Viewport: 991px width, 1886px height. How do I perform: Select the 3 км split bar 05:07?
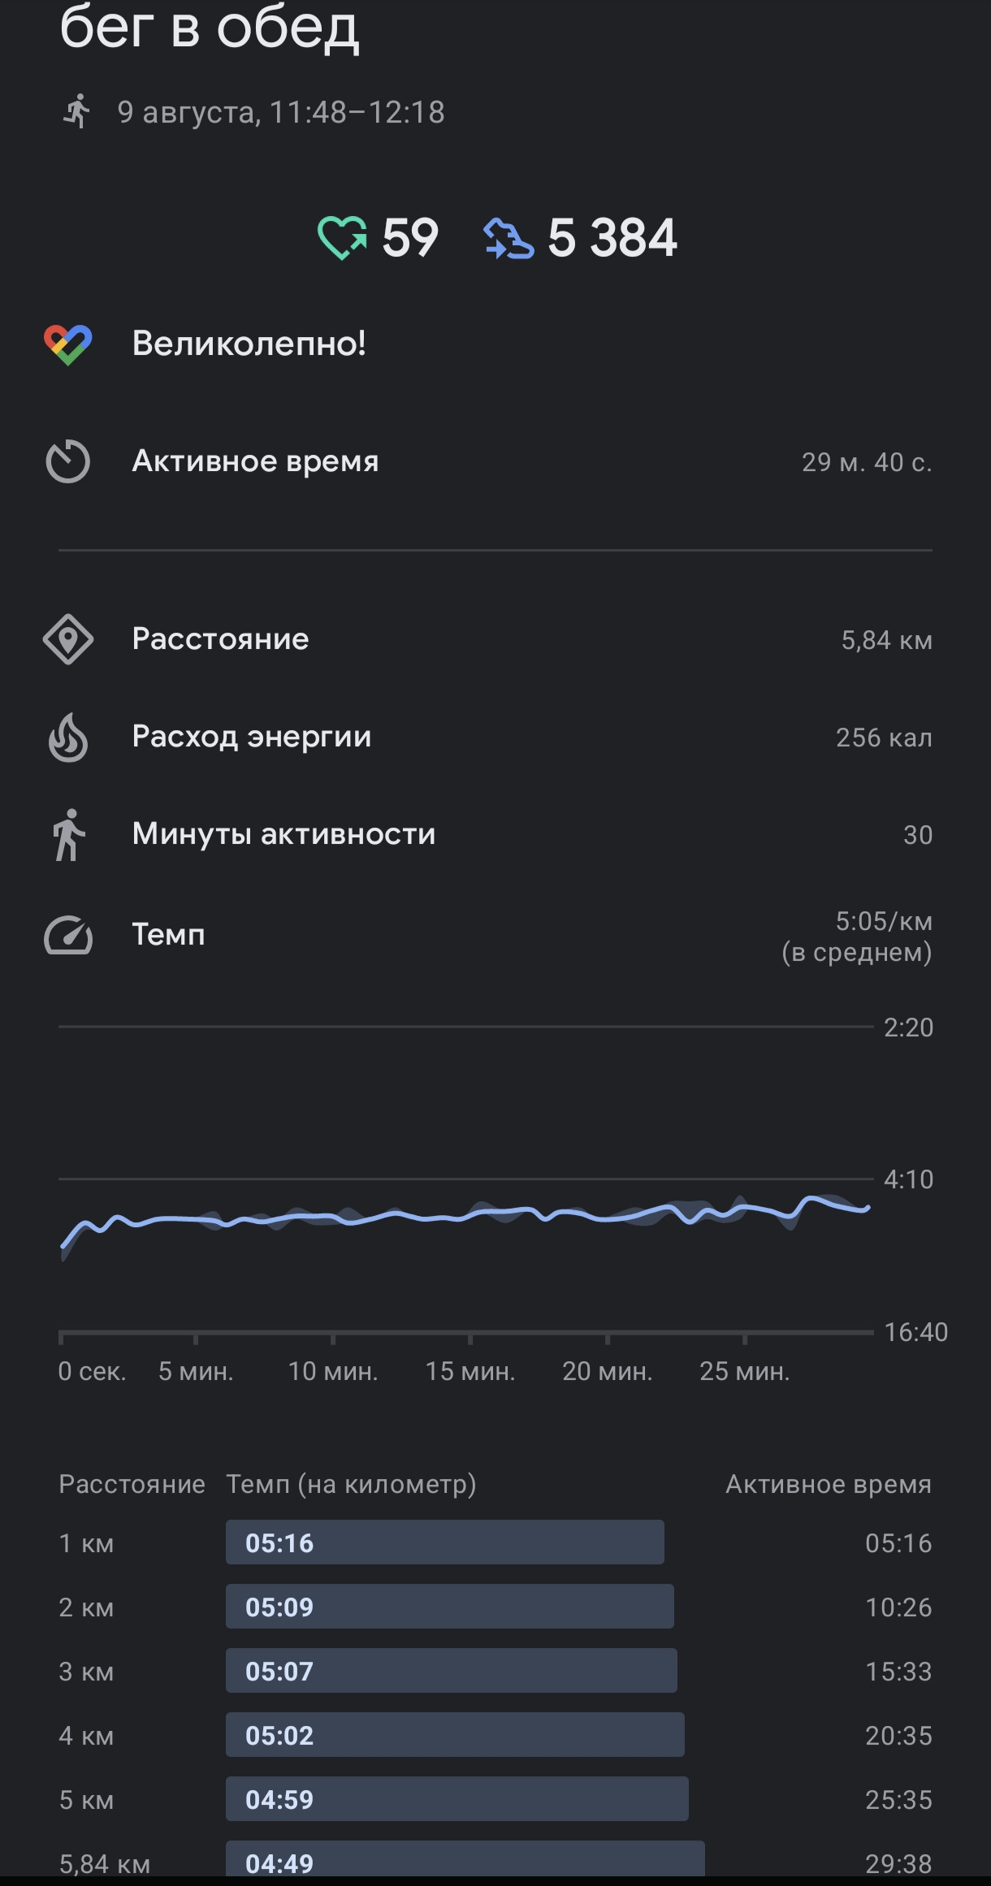(451, 1671)
